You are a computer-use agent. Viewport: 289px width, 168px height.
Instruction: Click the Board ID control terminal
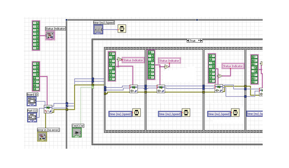[x=32, y=101]
